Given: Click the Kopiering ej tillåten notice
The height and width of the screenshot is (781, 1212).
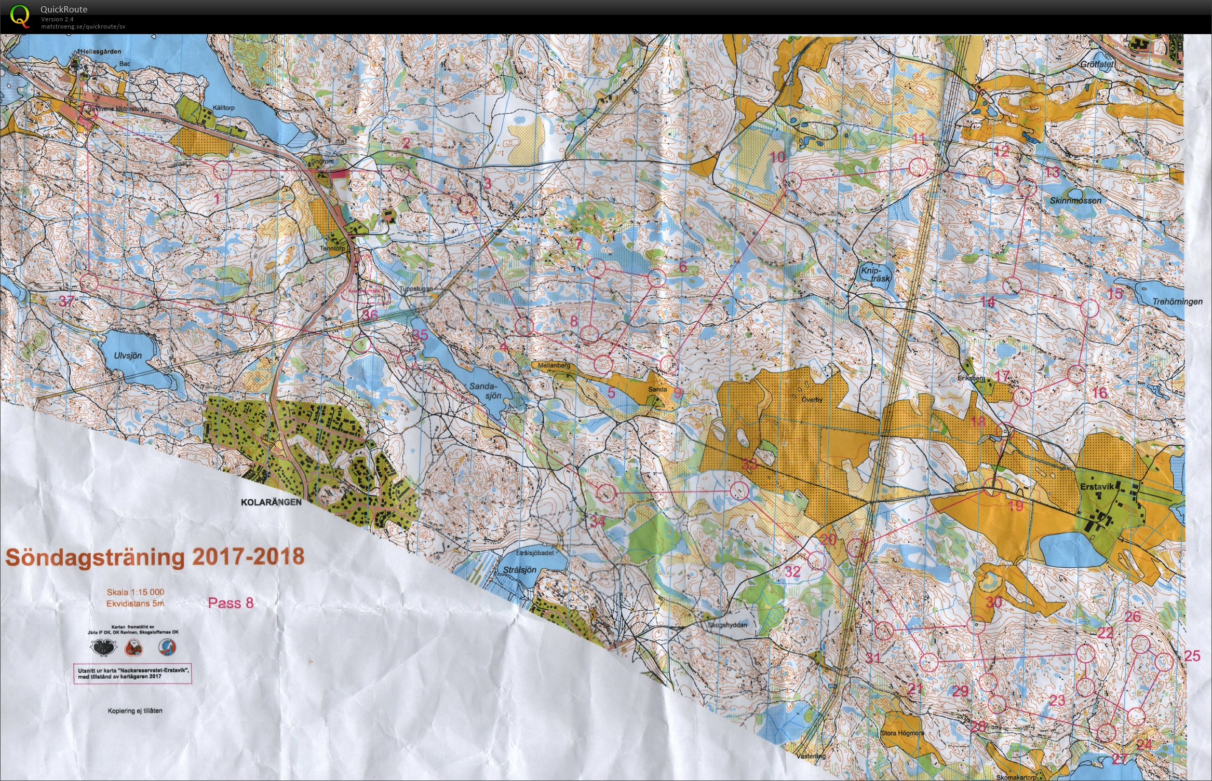Looking at the screenshot, I should pyautogui.click(x=135, y=710).
